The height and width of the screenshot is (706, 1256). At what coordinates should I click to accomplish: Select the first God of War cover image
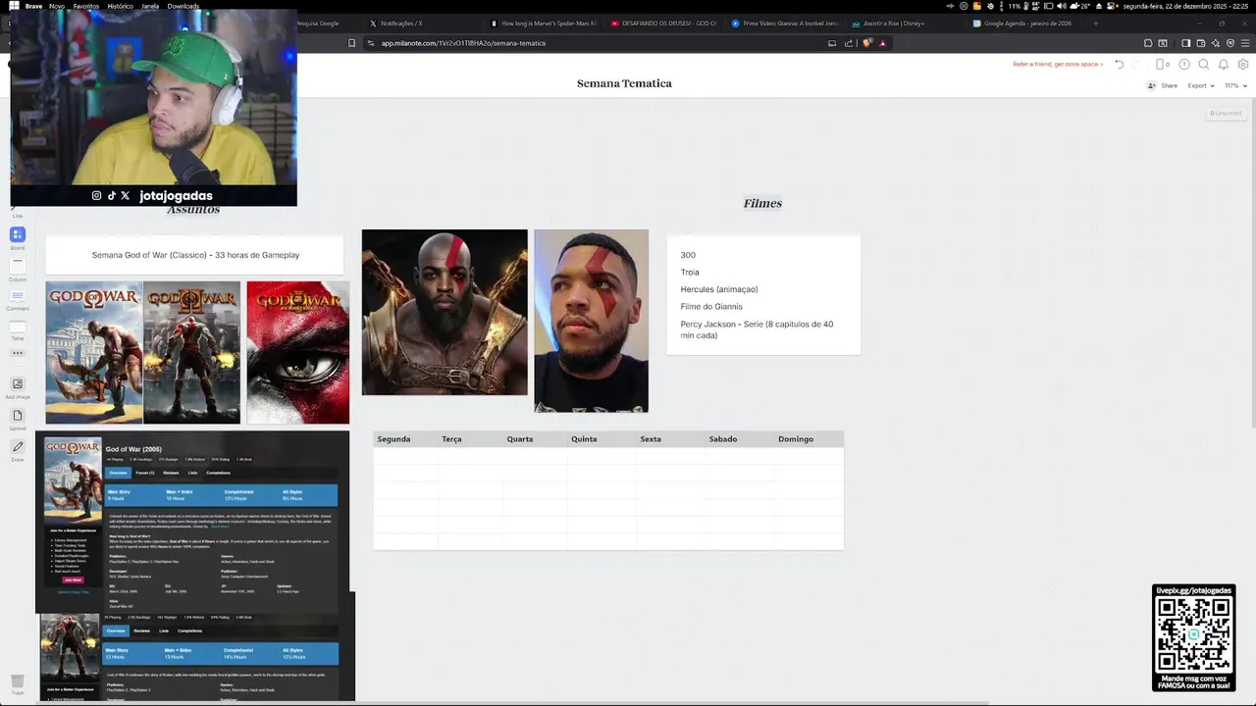coord(94,352)
